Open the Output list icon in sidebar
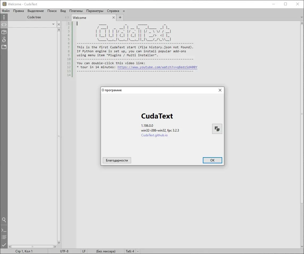This screenshot has width=304, height=254. click(x=4, y=237)
